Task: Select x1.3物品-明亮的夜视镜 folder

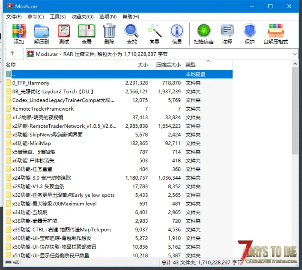Action: 38,117
